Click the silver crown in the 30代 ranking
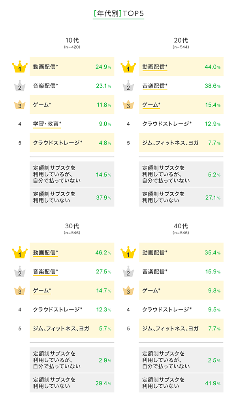 [x=19, y=271]
